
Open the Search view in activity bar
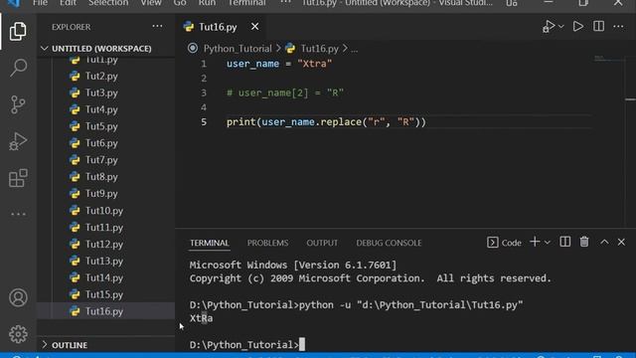coord(18,68)
